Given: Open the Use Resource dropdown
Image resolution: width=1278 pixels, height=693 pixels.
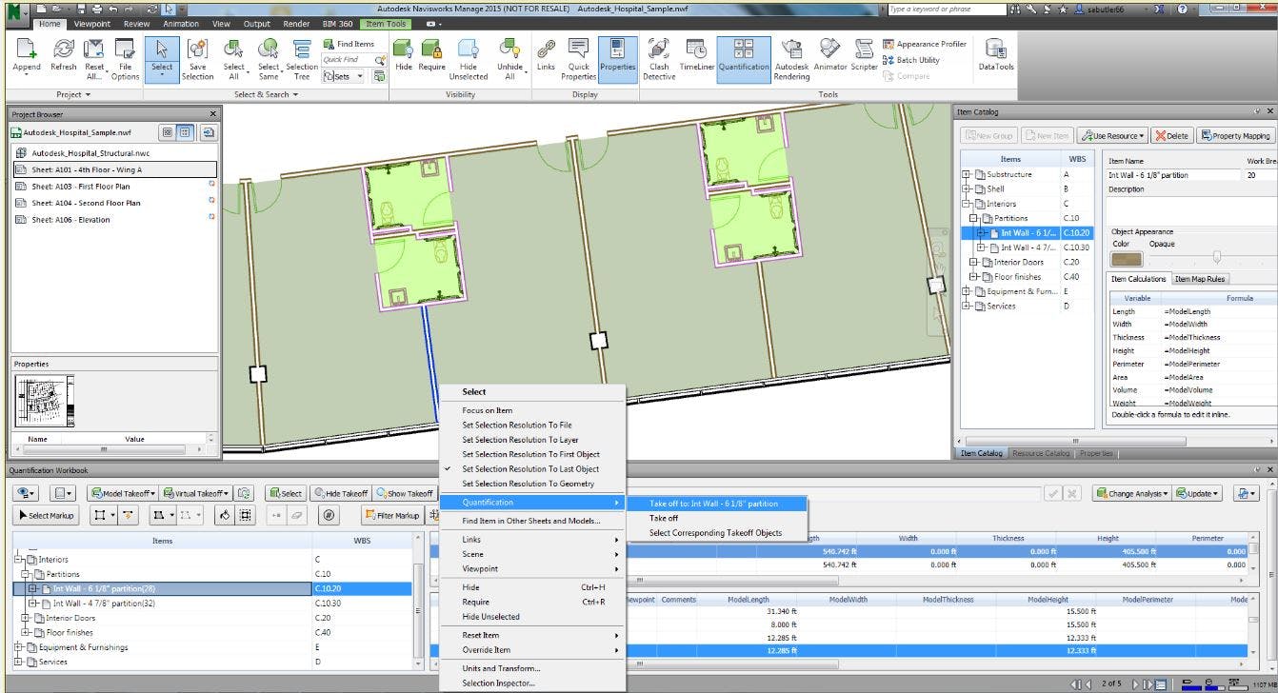Looking at the screenshot, I should coord(1112,136).
